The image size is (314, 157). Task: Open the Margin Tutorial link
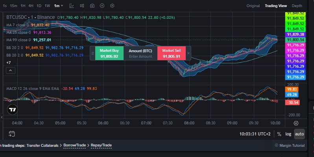292,145
